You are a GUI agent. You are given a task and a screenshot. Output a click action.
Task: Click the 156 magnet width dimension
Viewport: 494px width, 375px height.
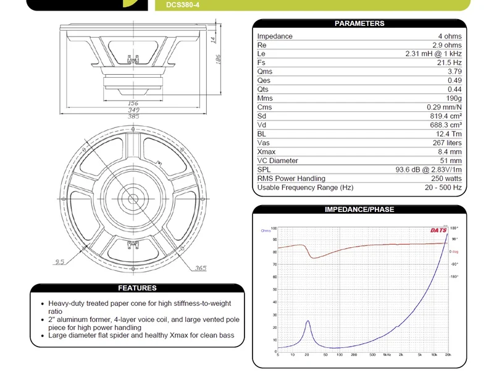[133, 103]
